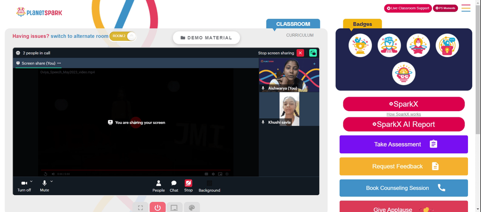Click the shared video progress bar

click(x=135, y=170)
